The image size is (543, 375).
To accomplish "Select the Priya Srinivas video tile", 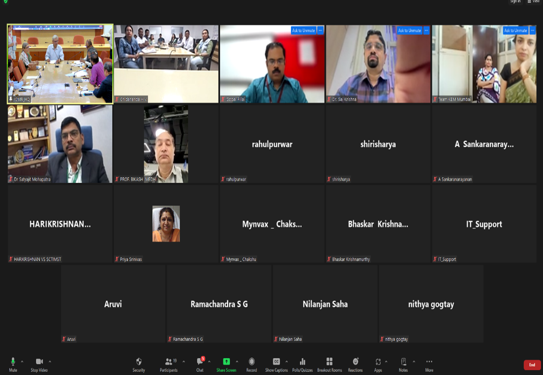I will click(x=166, y=224).
